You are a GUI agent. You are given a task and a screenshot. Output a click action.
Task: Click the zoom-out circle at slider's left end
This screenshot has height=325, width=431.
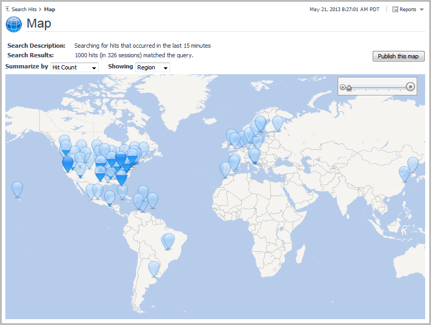coord(342,87)
